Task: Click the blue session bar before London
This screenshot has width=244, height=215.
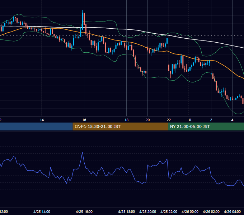Action: tap(36, 126)
